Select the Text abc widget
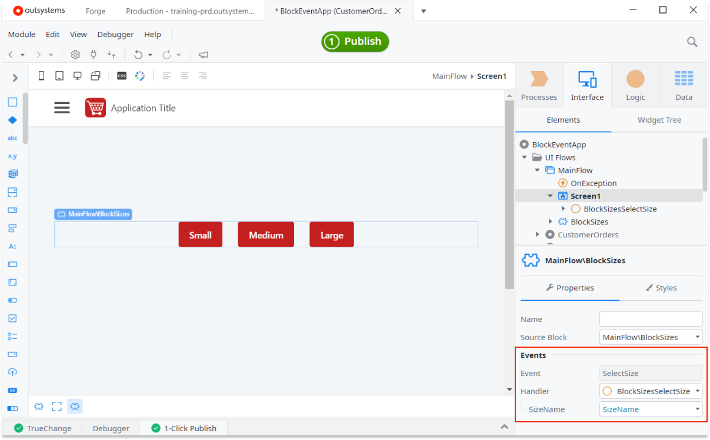 12,138
